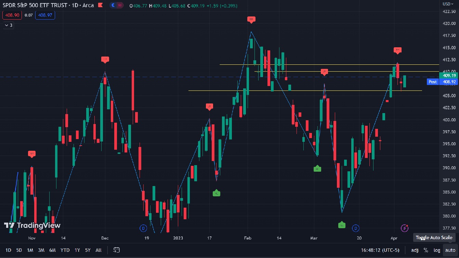Open the 16:48:12 (UTC-5) timezone menu

[380, 250]
